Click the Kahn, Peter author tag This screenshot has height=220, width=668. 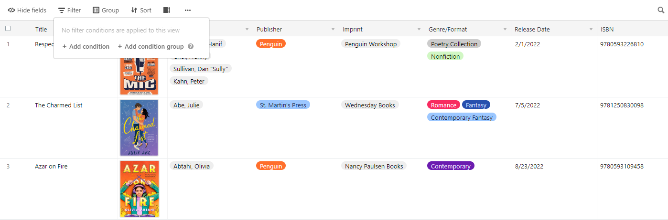click(x=189, y=81)
